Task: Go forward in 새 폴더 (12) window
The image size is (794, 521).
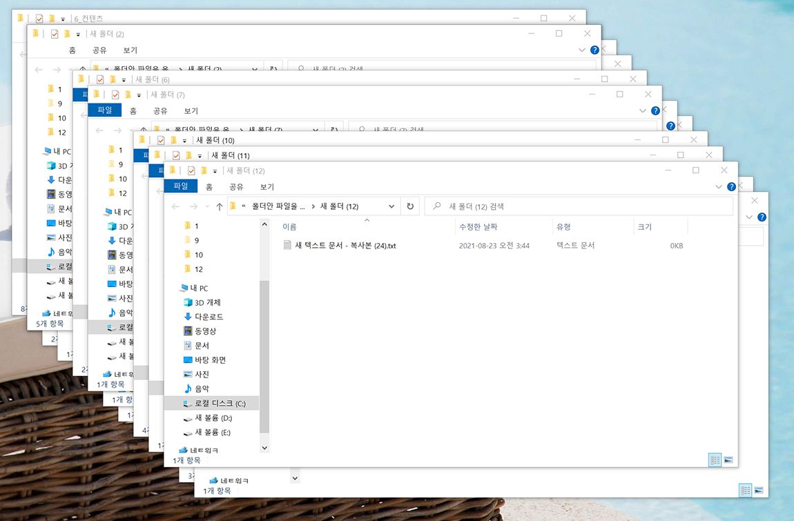Action: click(193, 206)
